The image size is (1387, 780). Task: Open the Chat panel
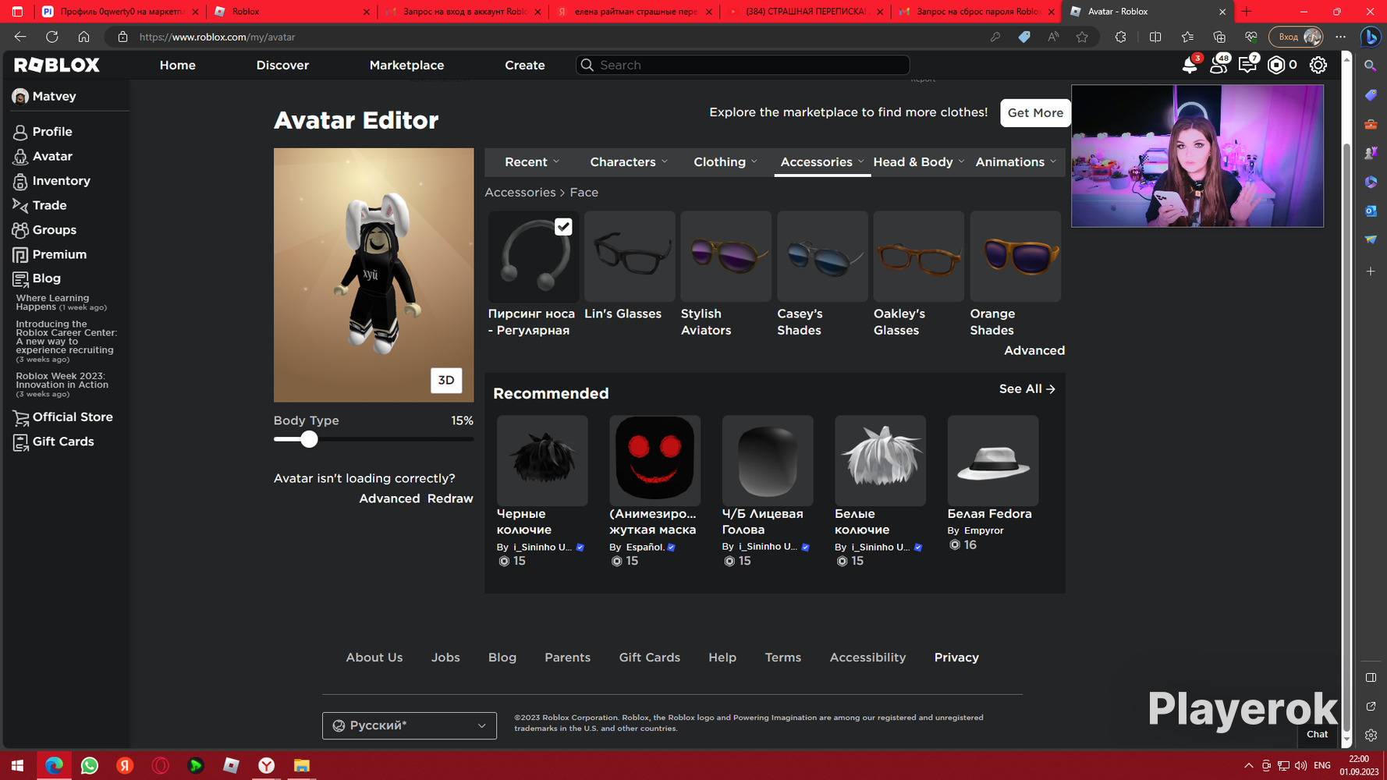point(1318,735)
